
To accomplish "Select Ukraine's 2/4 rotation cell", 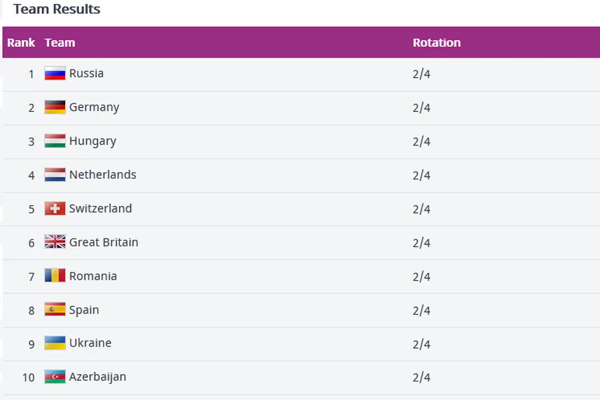I will (x=421, y=344).
